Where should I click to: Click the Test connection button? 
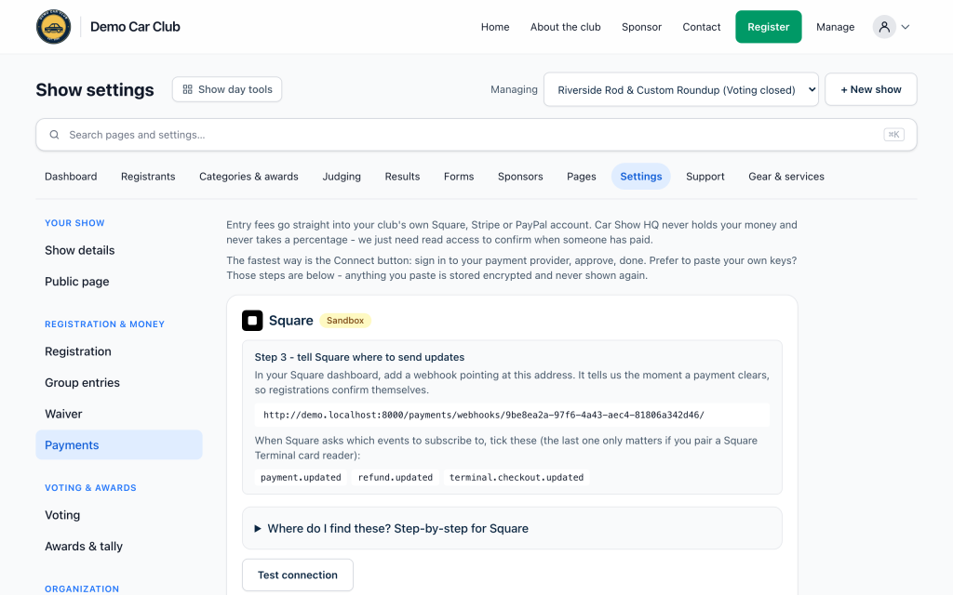click(x=298, y=575)
